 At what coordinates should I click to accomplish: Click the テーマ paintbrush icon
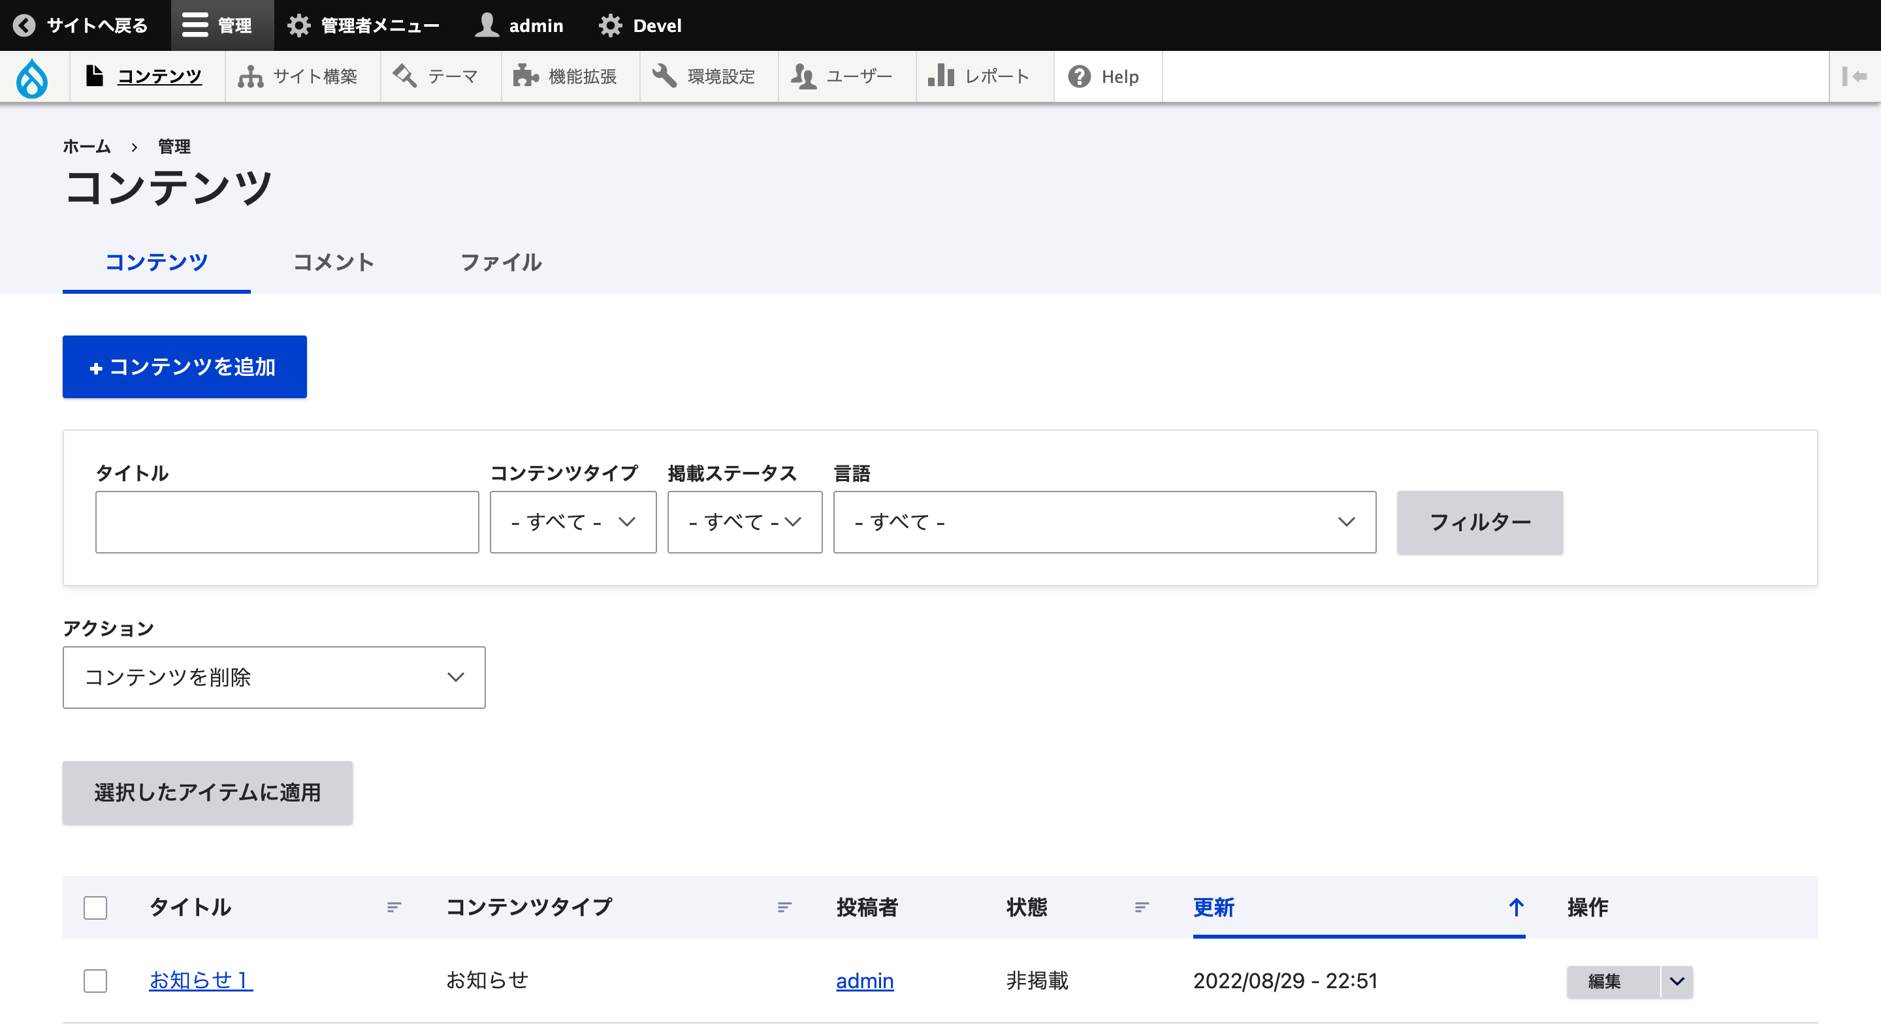pos(404,76)
